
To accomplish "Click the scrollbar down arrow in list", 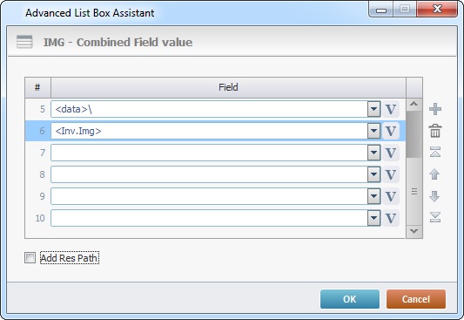I will pos(414,231).
